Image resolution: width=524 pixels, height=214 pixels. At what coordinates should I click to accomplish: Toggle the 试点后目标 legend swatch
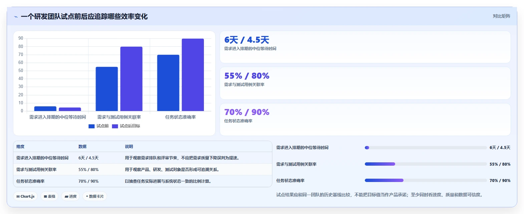[x=115, y=126]
